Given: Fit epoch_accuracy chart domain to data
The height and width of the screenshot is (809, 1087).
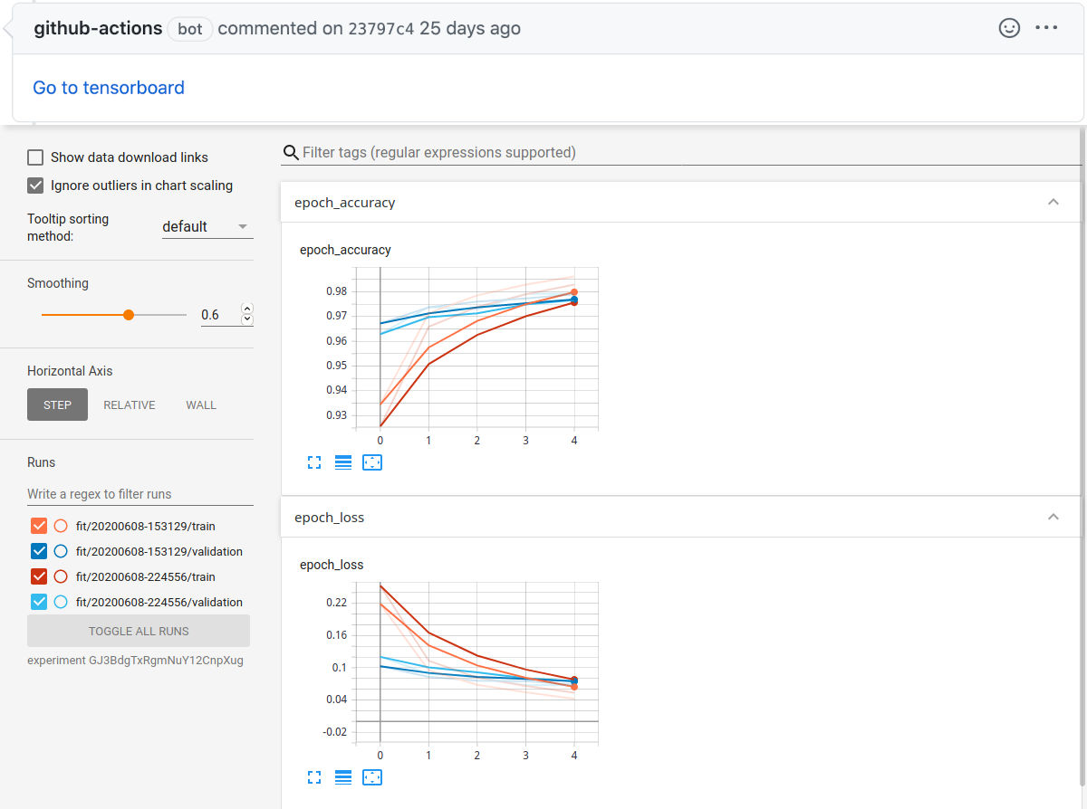Looking at the screenshot, I should [372, 462].
